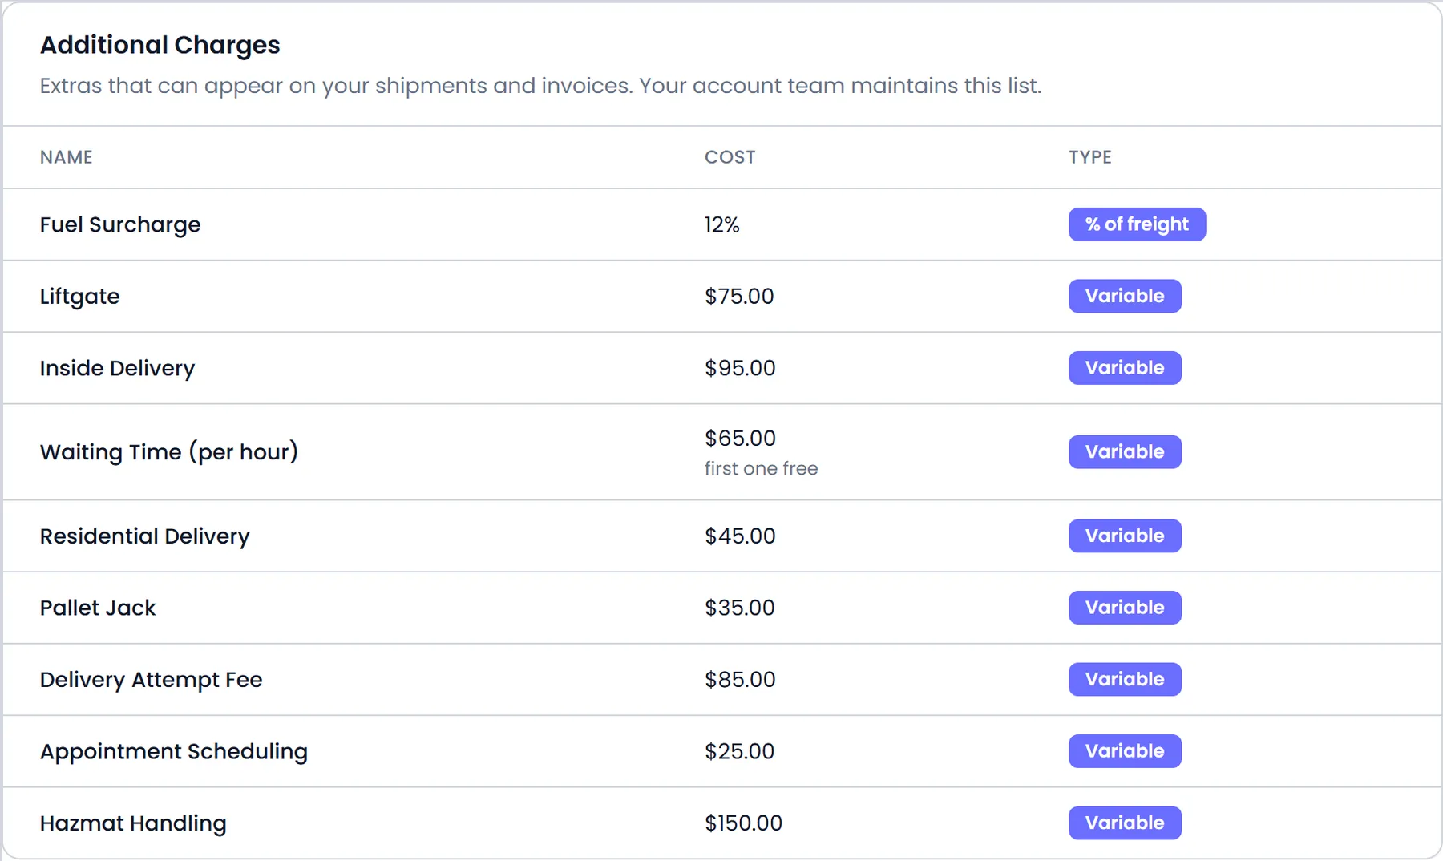Click the Variable badge for Appointment Scheduling
The image size is (1443, 861).
pos(1125,751)
